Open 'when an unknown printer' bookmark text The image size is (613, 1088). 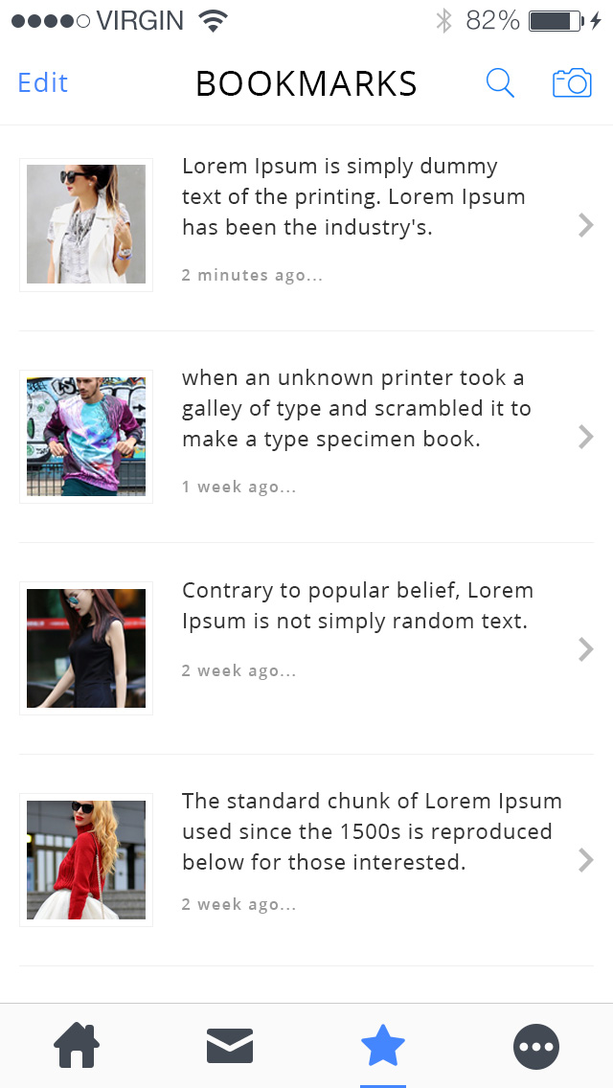(357, 409)
